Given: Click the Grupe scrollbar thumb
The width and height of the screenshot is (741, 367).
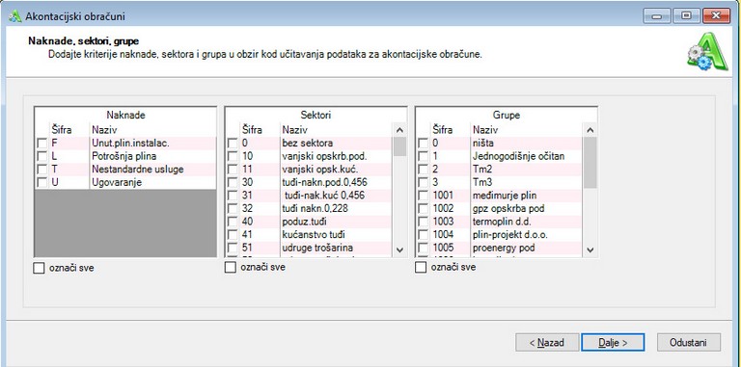Looking at the screenshot, I should pos(590,162).
